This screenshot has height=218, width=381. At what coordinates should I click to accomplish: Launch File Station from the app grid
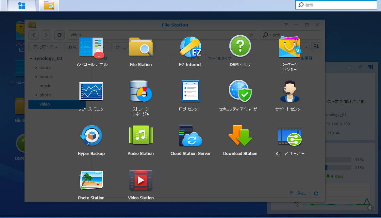141,47
